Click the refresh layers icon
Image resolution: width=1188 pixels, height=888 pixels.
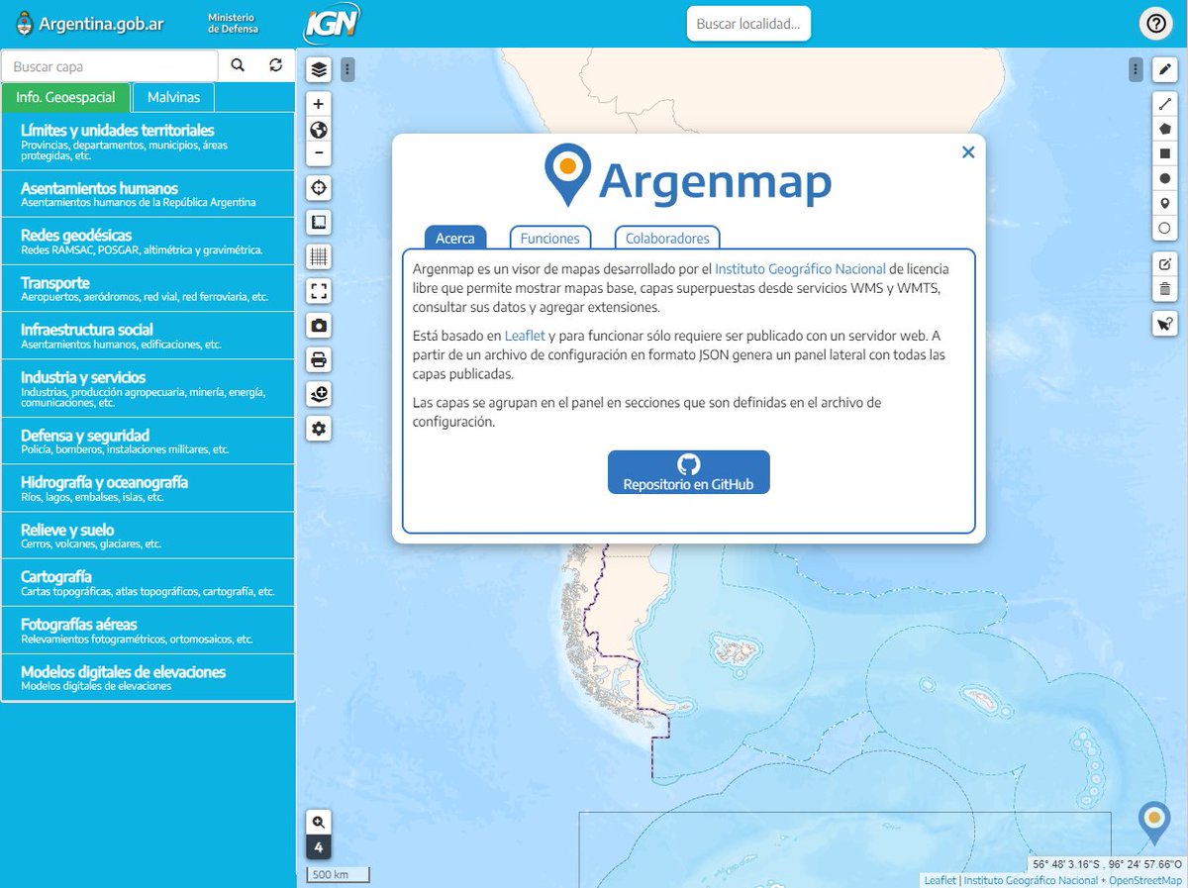[276, 65]
